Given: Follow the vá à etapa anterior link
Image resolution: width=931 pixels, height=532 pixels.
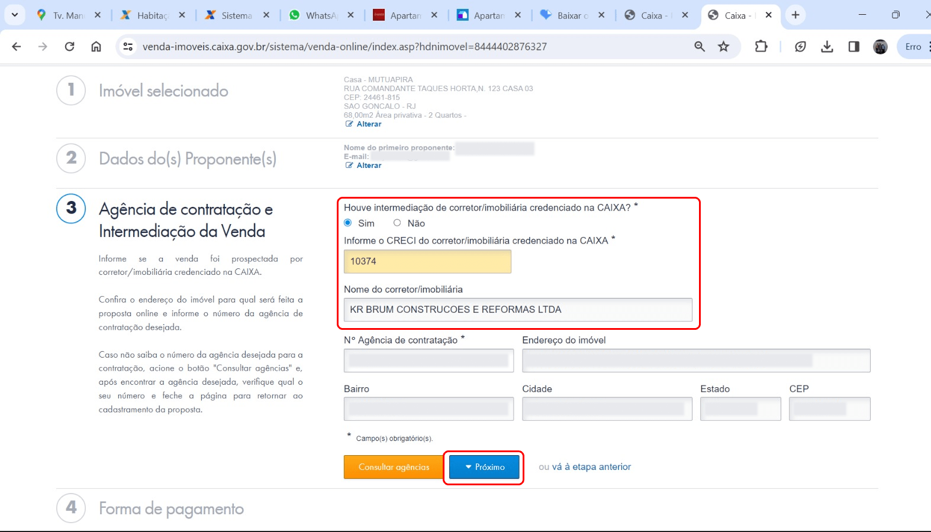Looking at the screenshot, I should pos(591,467).
